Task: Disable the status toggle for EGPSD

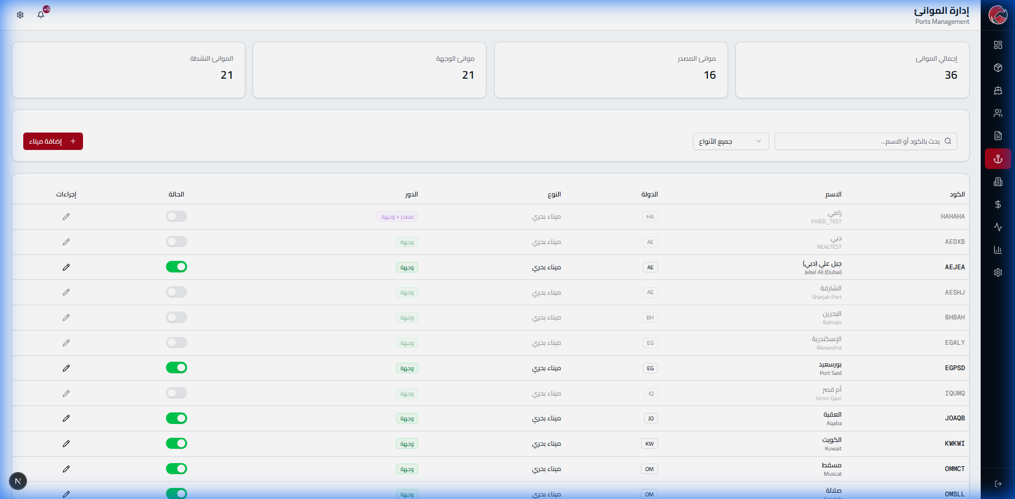Action: coord(177,368)
